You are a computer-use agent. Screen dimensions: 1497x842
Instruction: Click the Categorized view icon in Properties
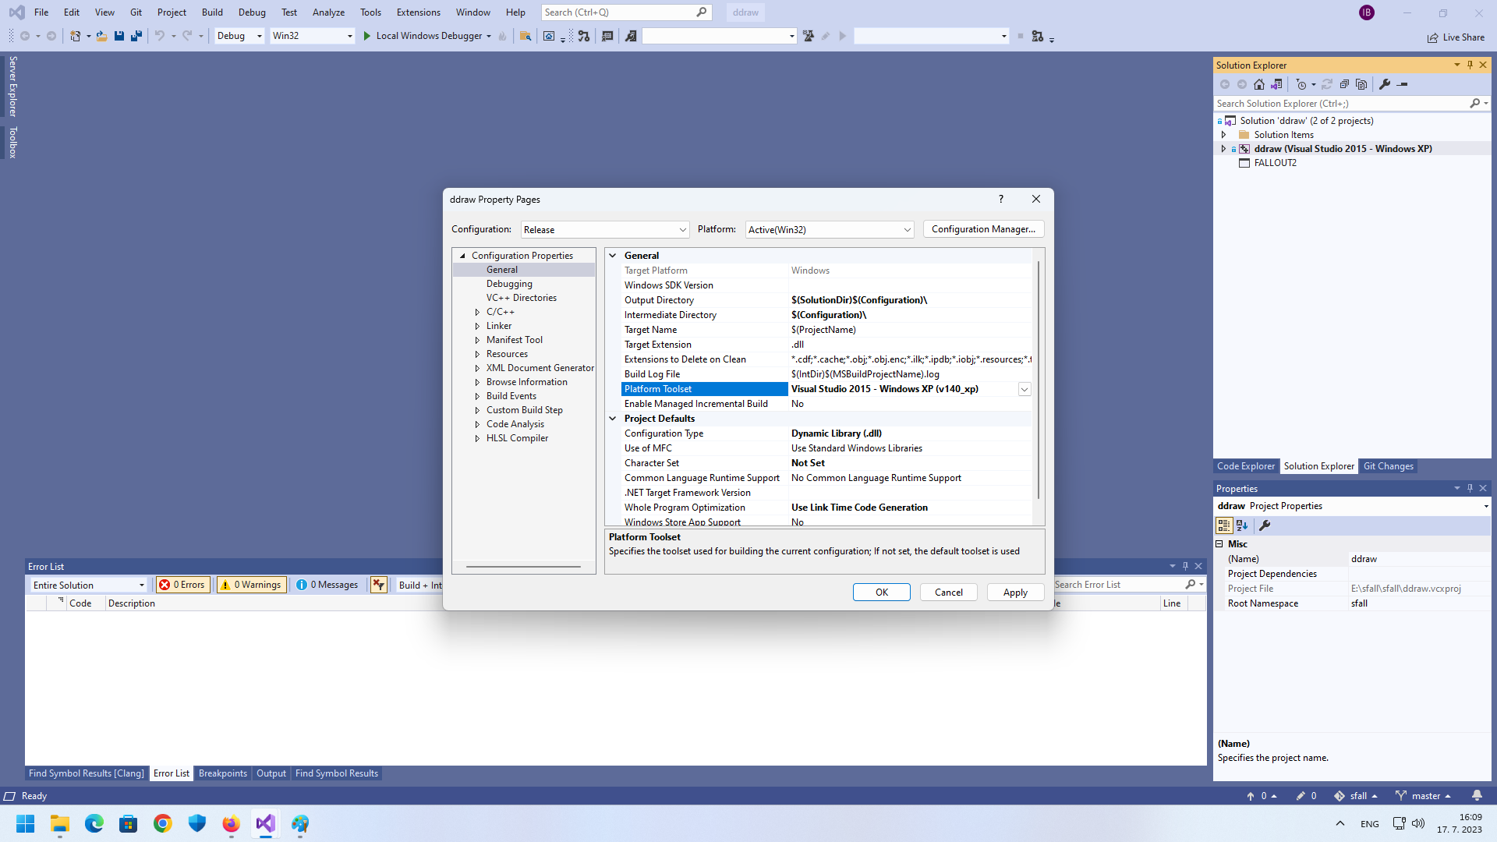(1224, 525)
